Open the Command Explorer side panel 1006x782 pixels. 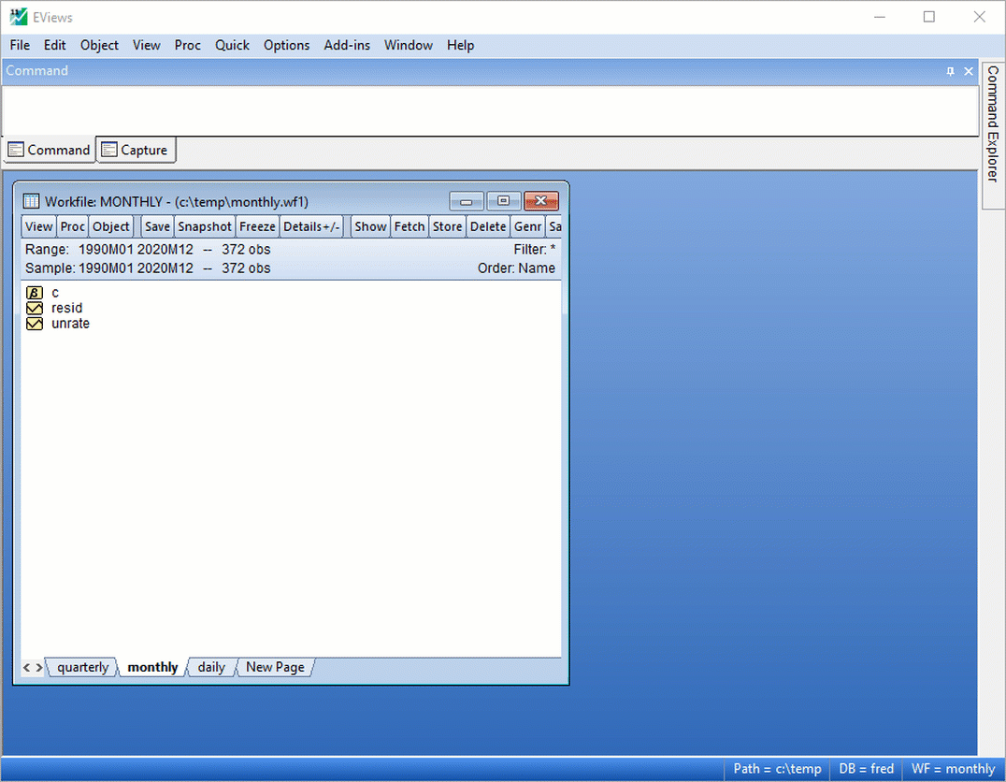(993, 123)
